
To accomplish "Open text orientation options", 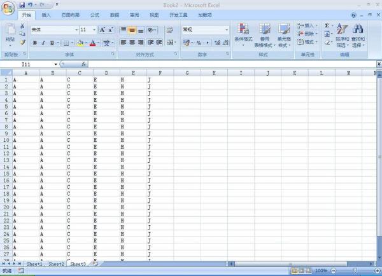I will (152, 30).
